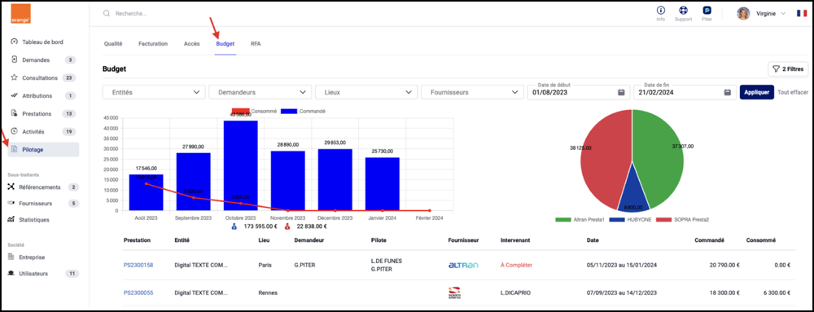The width and height of the screenshot is (814, 312).
Task: Click the Tableau de bord gauge icon
Action: pos(15,42)
